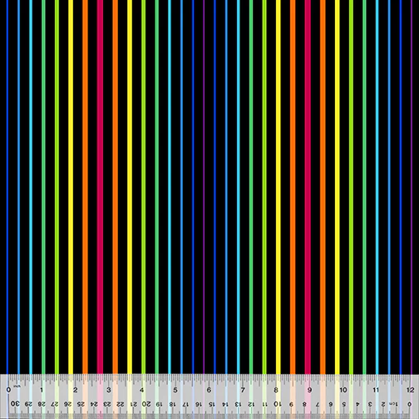Viewport: 419px width, 419px height.
Task: Select the inch number 10 on the ruler
Action: (343, 390)
